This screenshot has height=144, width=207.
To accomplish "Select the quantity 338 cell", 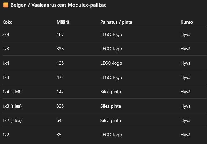I will (60, 49).
